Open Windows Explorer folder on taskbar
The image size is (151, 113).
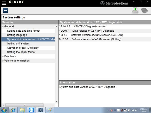22,110
